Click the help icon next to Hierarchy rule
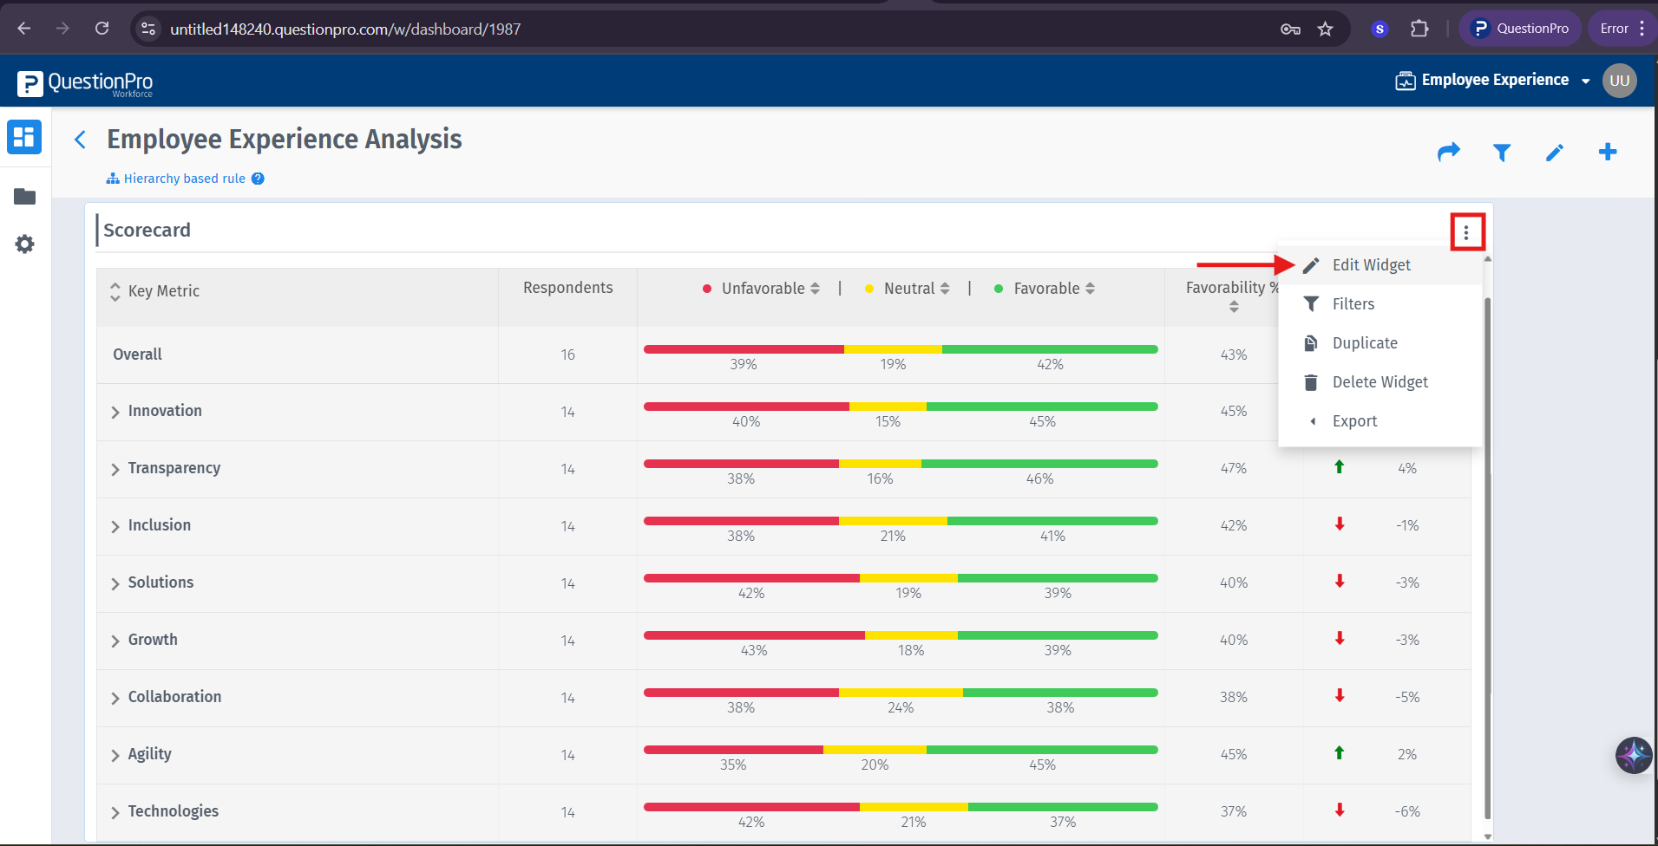The width and height of the screenshot is (1658, 846). [258, 179]
